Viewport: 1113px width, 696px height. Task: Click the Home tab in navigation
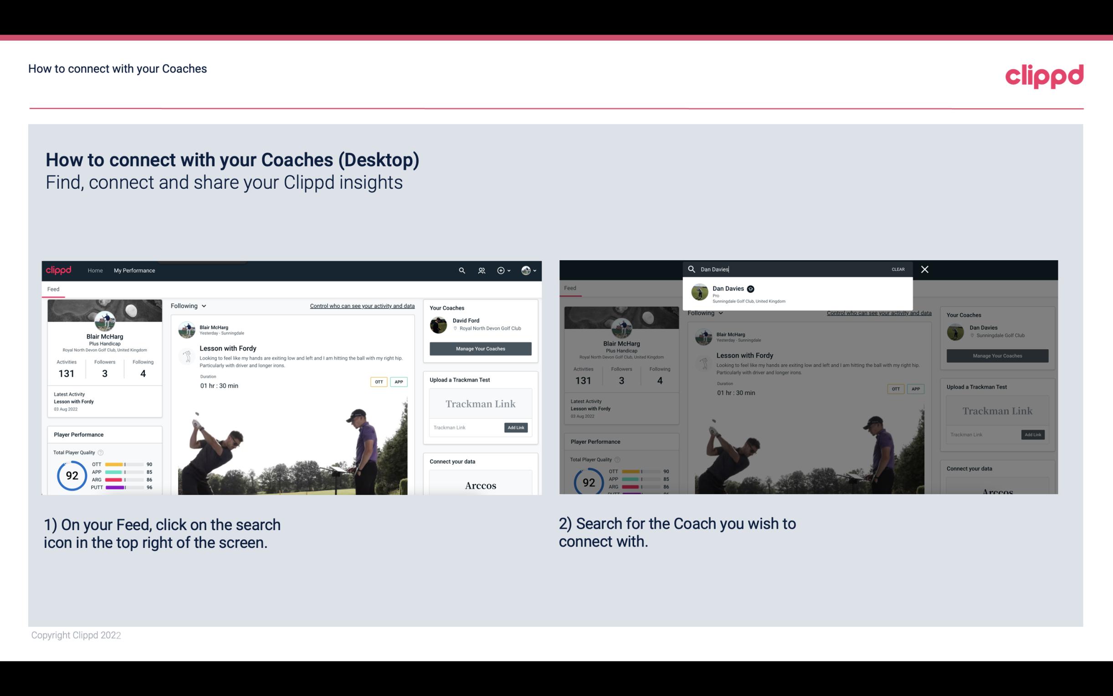tap(95, 270)
